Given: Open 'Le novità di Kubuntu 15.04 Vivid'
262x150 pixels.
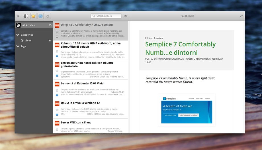Looking at the screenshot, I should click(90, 89).
